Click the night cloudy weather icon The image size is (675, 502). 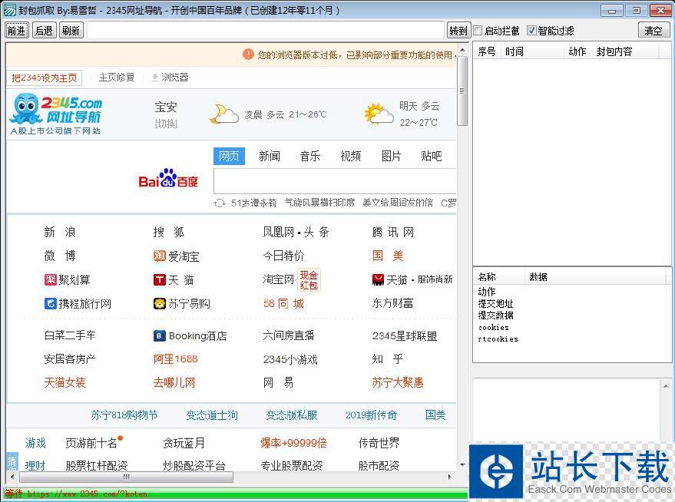[224, 114]
